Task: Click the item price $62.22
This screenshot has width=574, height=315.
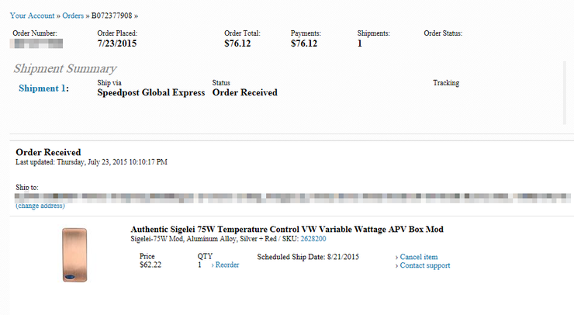Action: click(150, 265)
